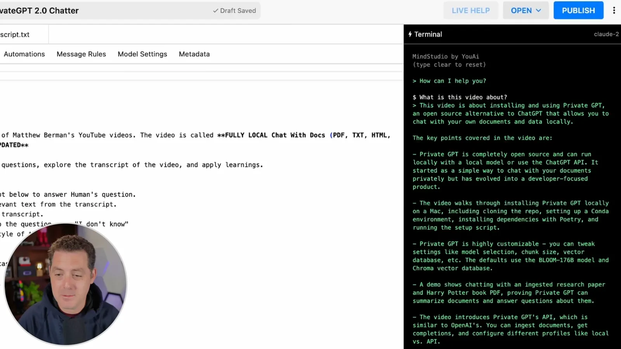The width and height of the screenshot is (621, 349).
Task: Switch to the Automations tab
Action: point(24,54)
